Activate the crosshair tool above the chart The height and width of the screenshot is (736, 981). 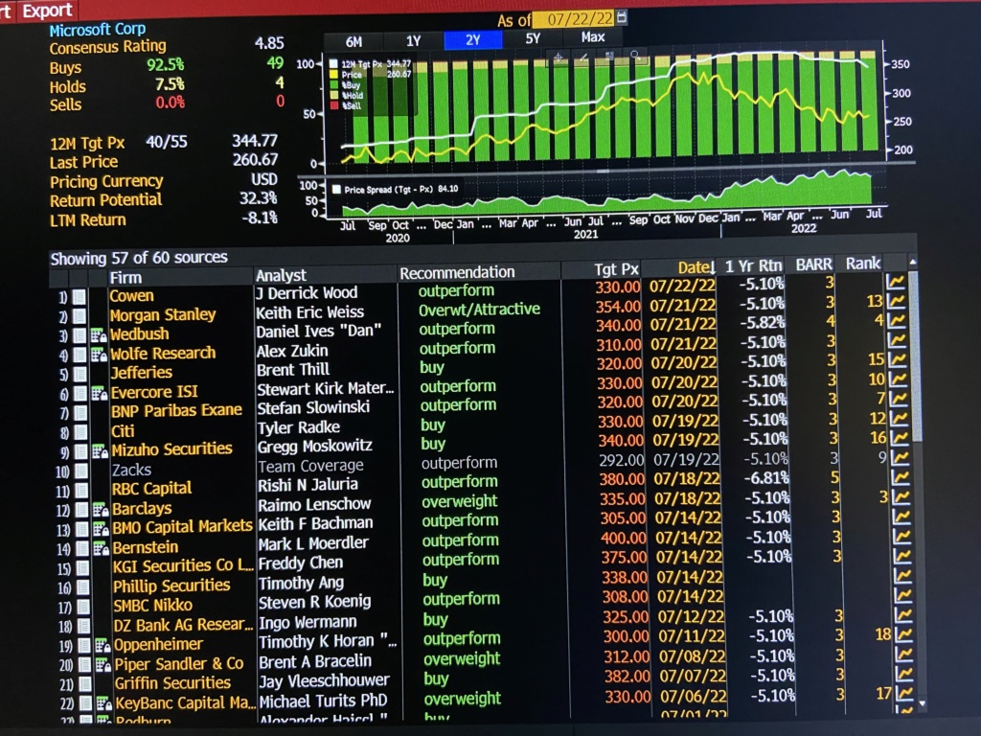[559, 58]
